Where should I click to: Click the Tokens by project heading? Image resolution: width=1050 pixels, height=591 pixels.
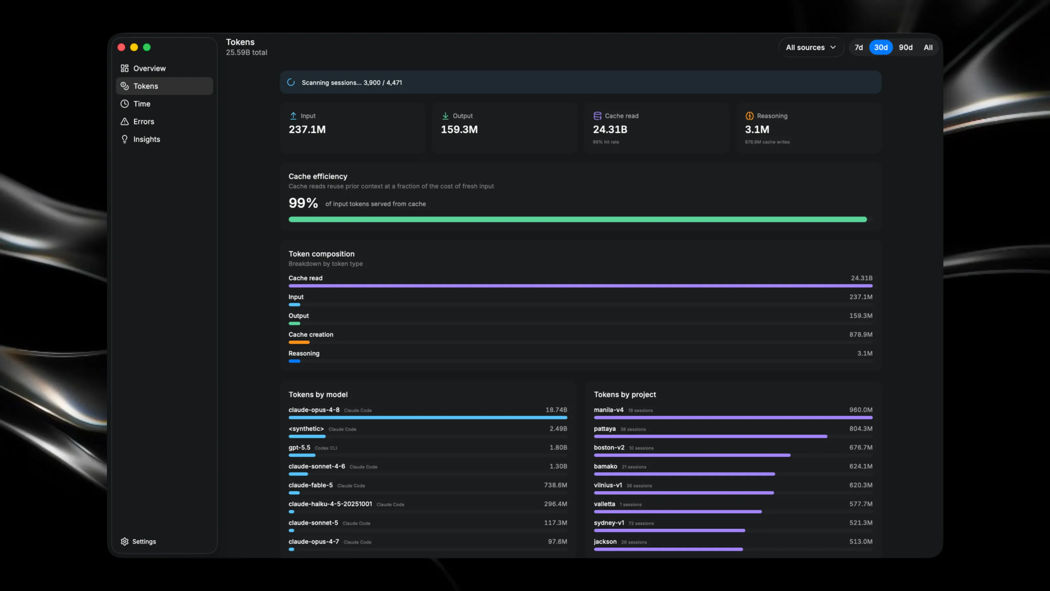624,394
